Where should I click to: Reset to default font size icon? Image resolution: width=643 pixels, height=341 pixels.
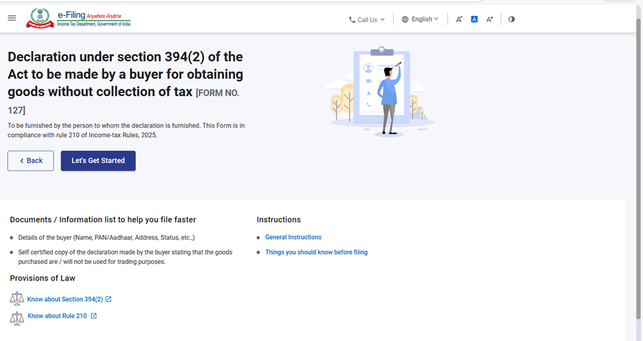point(474,19)
